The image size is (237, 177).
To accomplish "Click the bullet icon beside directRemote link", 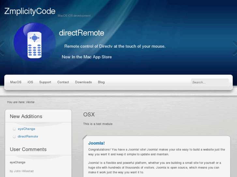I will (x=14, y=136).
